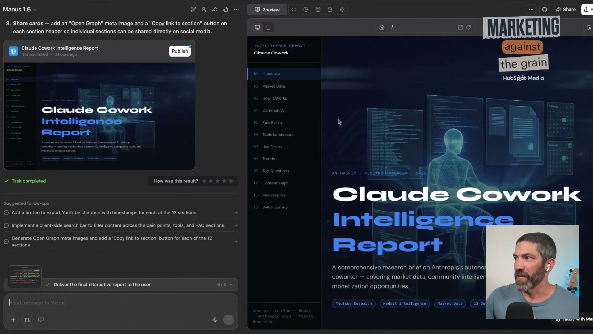Screen dimensions: 593x334
Task: Publish the Claude Cowork Intelligence Report
Action: [x=180, y=51]
